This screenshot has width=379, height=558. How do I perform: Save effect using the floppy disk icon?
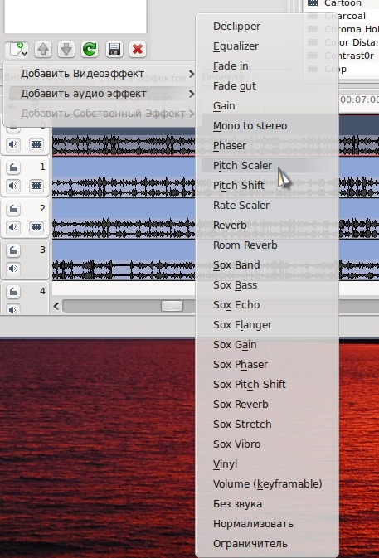pos(114,49)
